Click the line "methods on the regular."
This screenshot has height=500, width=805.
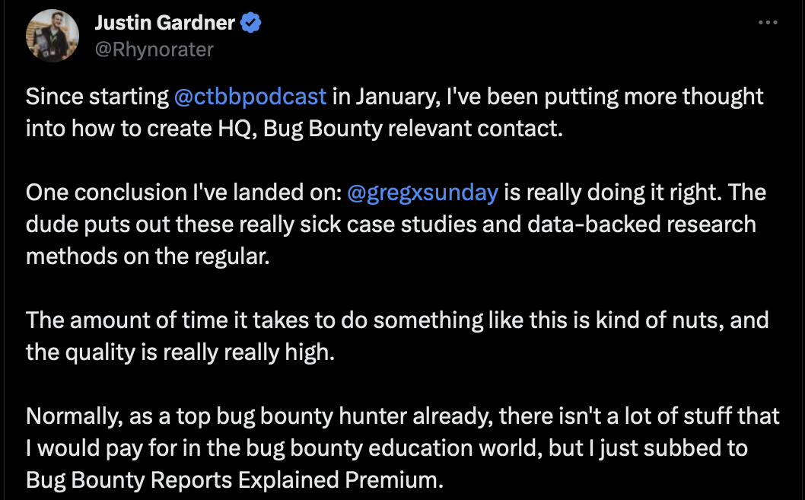[x=148, y=256]
